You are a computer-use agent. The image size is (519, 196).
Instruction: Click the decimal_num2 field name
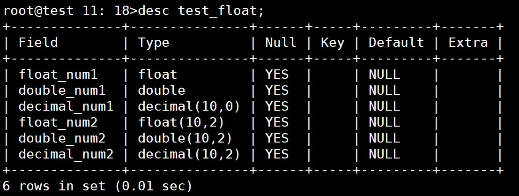point(66,154)
